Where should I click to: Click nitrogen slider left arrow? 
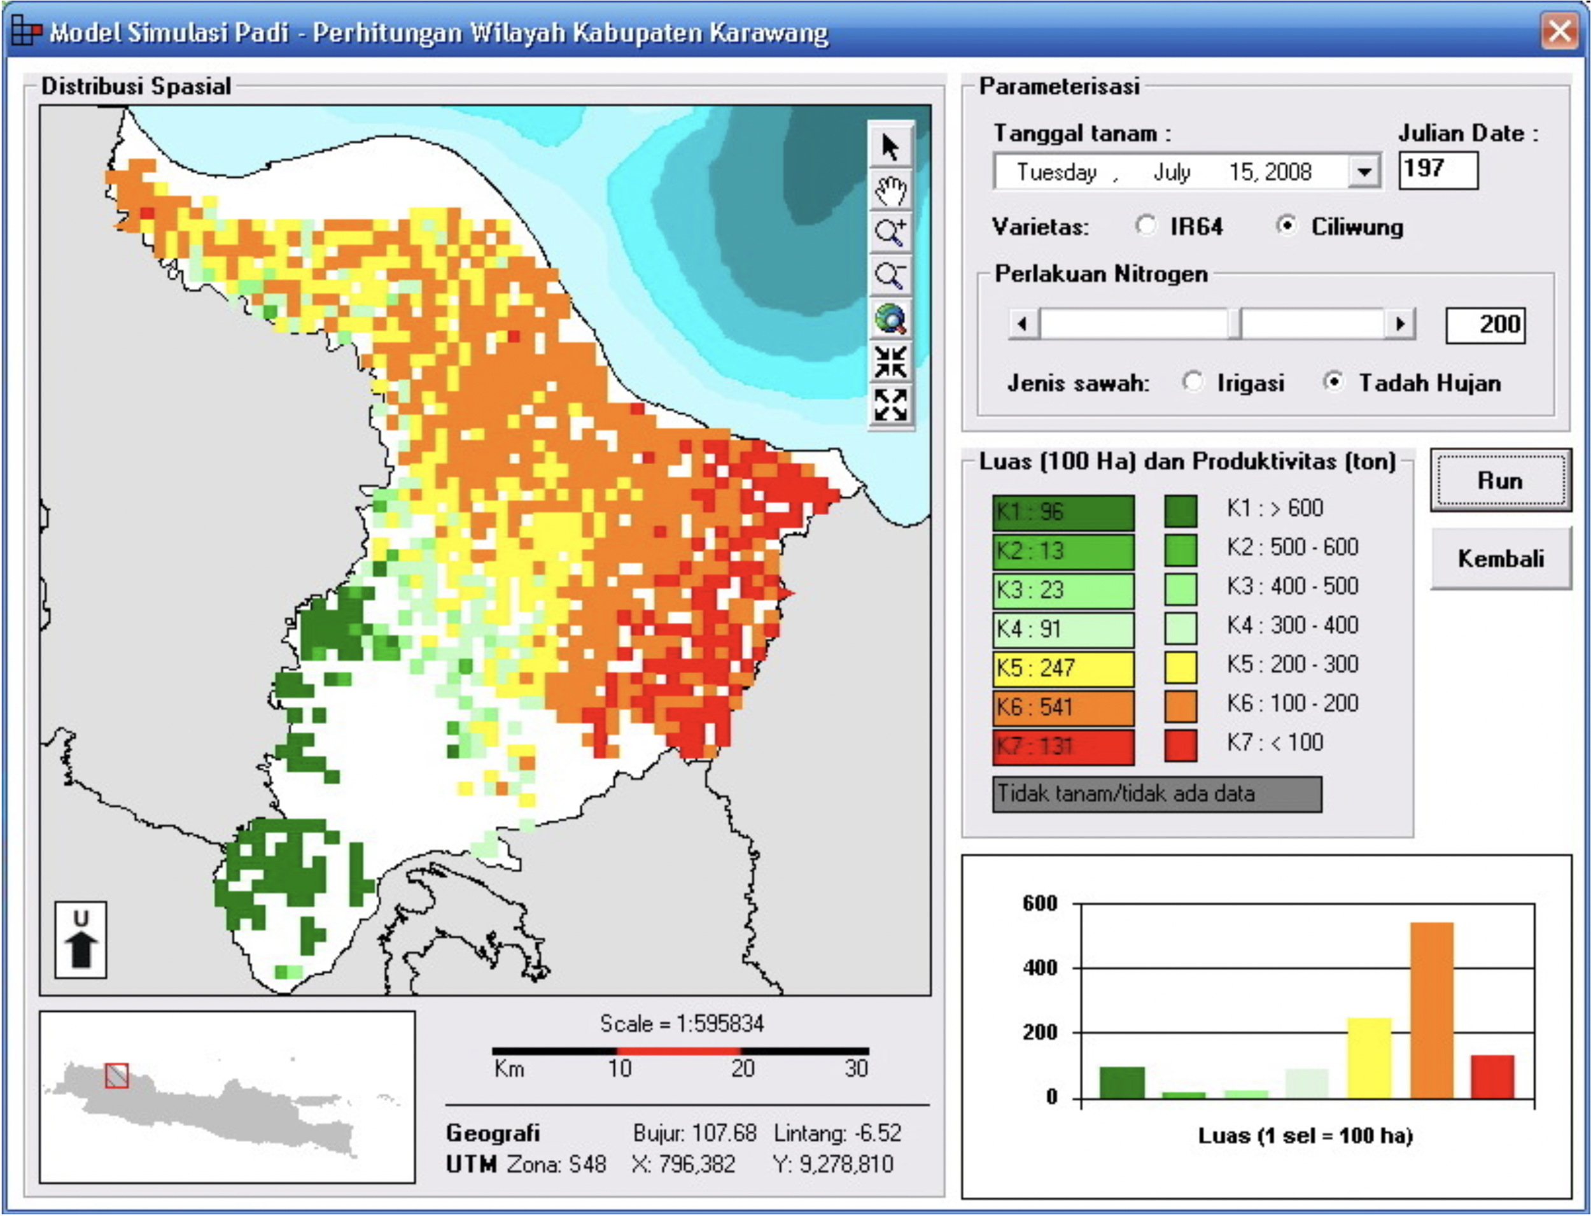pos(1023,323)
